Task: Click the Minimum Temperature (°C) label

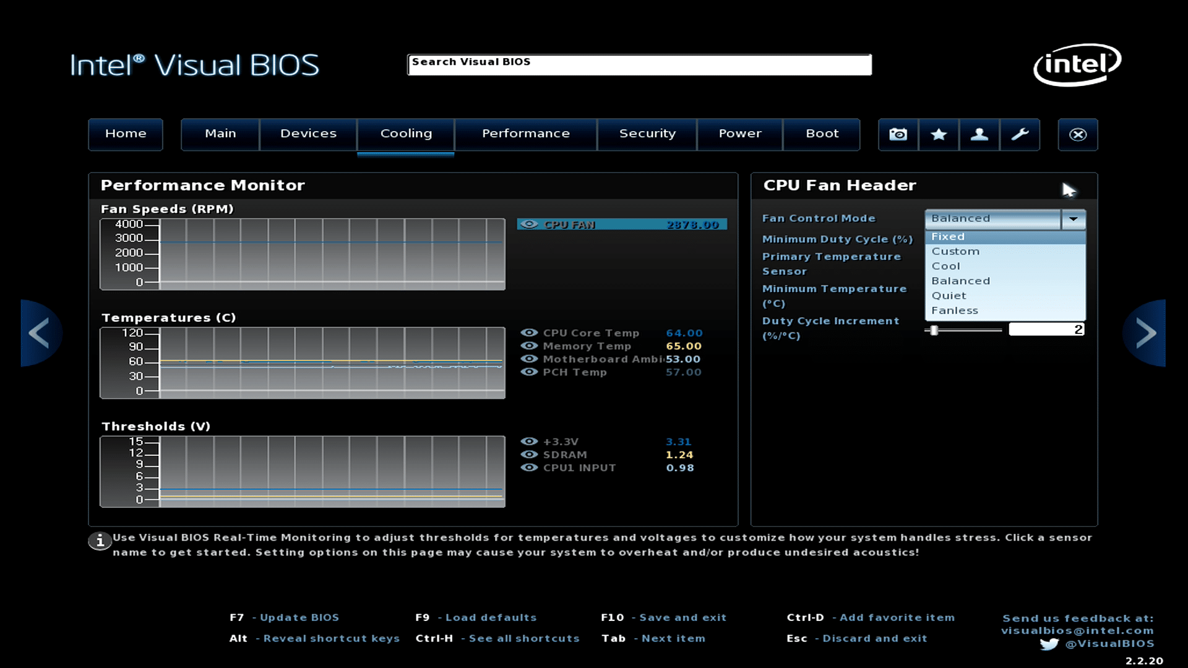Action: (834, 296)
